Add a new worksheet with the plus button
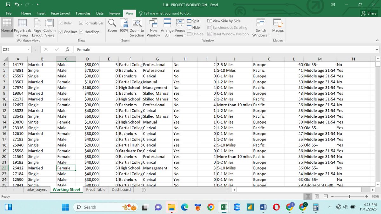The height and width of the screenshot is (214, 381). click(144, 190)
